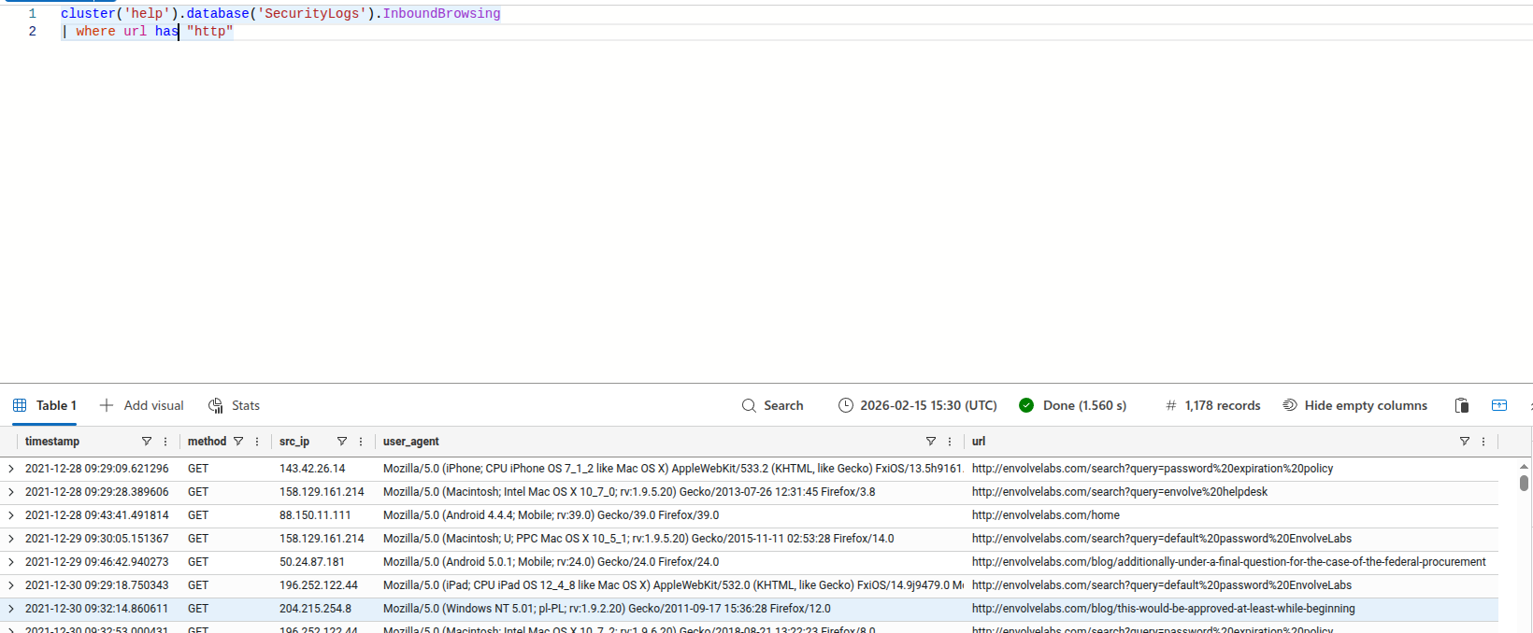Screen dimensions: 1533x633
Task: Open the method column's three-dot menu
Action: [257, 442]
